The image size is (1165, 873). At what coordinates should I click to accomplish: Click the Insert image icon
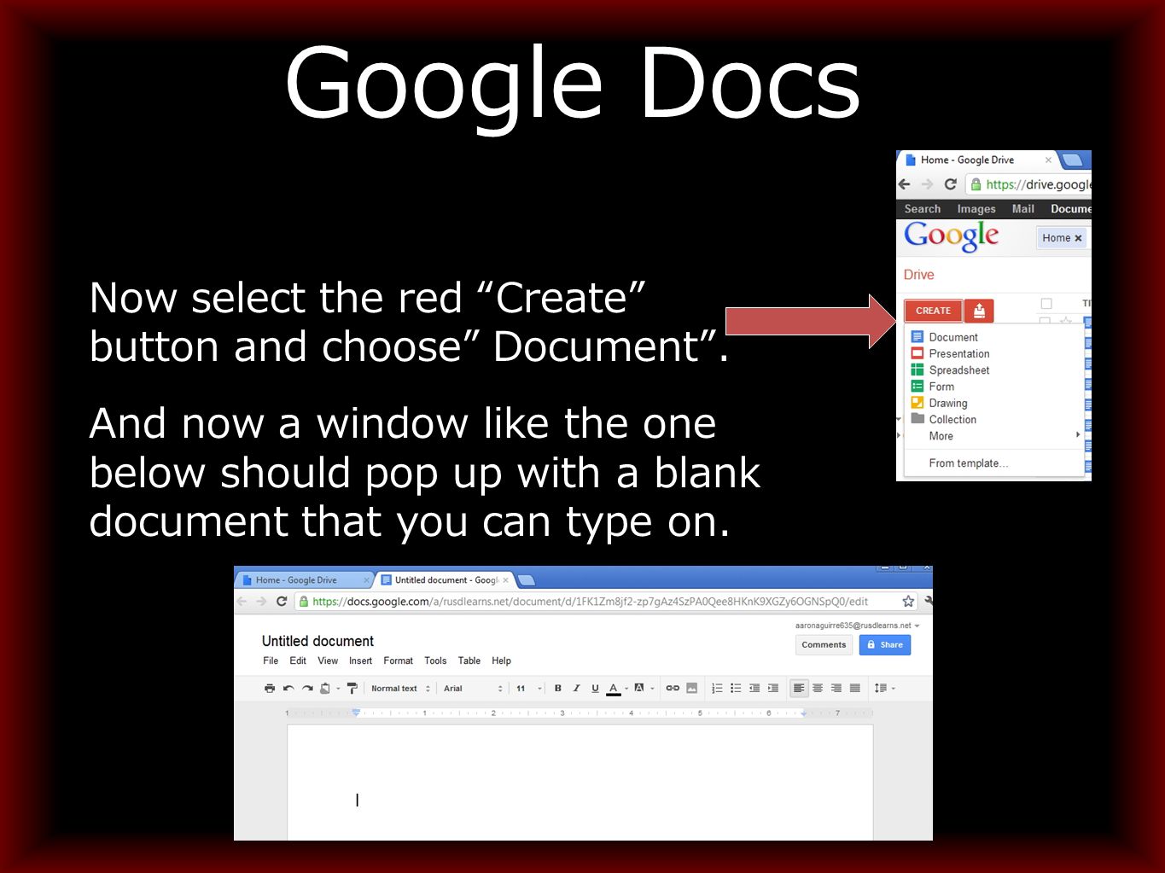coord(692,688)
